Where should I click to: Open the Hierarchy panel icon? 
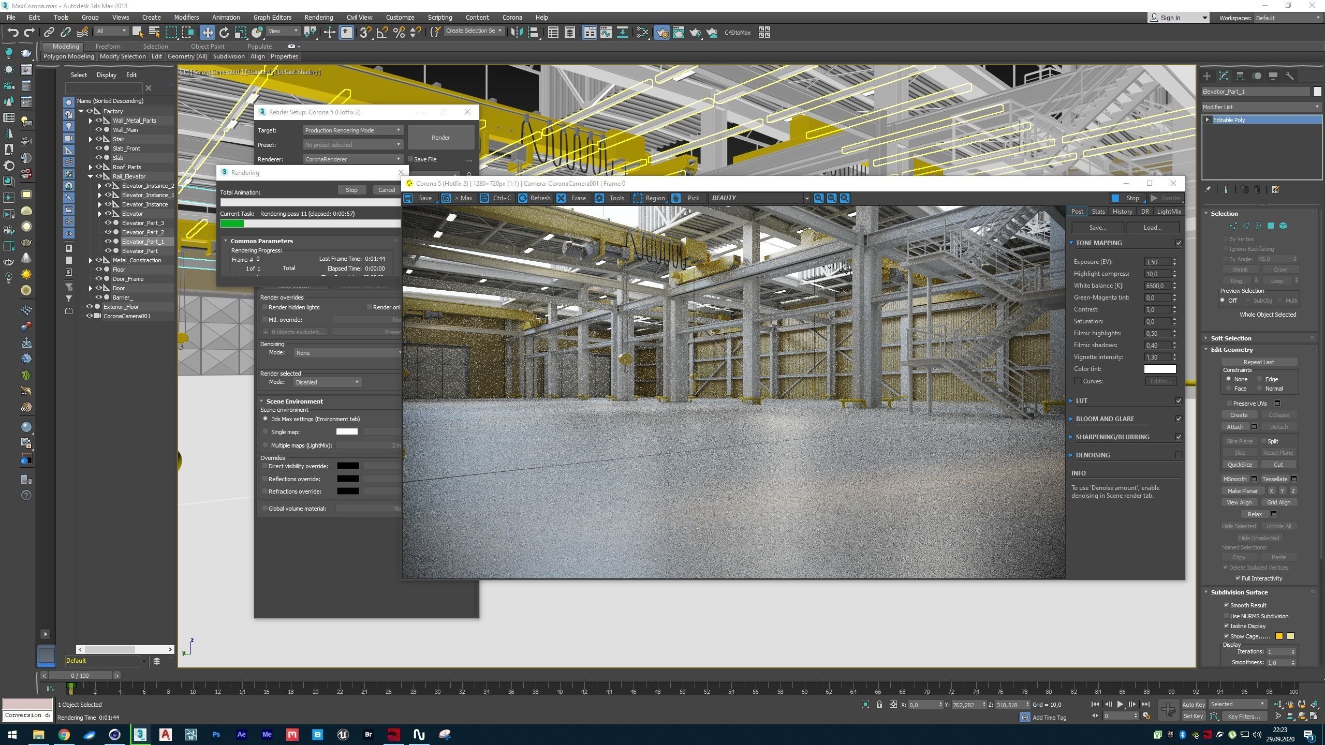pyautogui.click(x=1240, y=76)
